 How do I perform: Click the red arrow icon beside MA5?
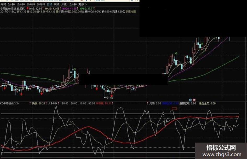tap(28, 8)
